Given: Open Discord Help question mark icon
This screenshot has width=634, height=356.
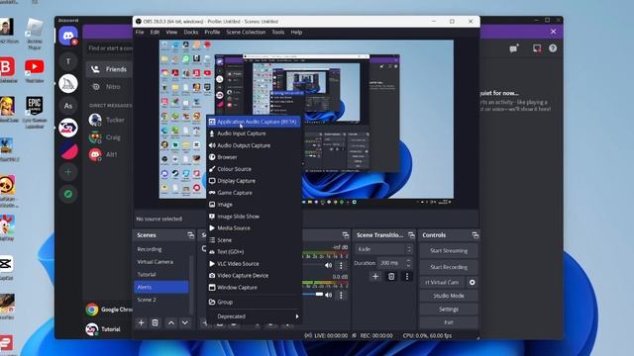Looking at the screenshot, I should 553,48.
